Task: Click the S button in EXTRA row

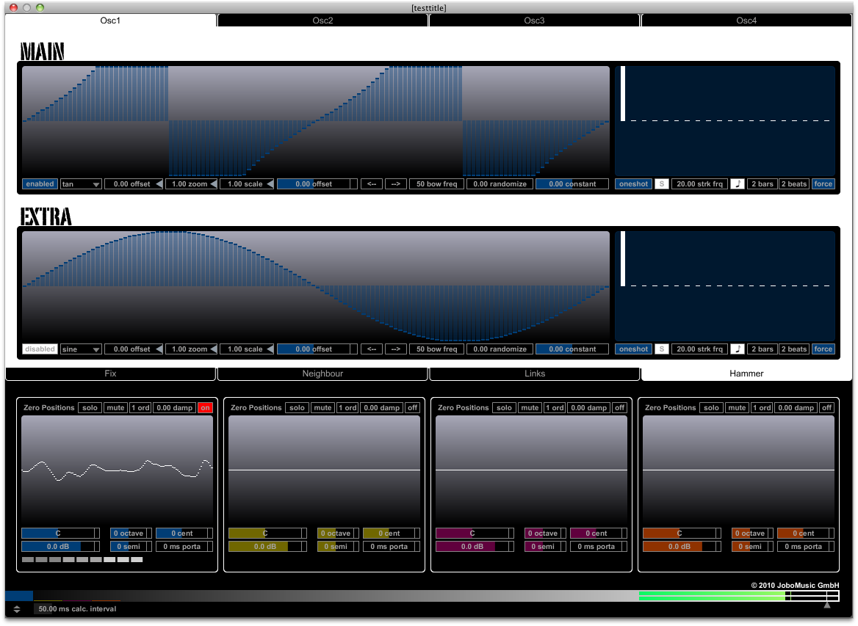Action: click(661, 349)
